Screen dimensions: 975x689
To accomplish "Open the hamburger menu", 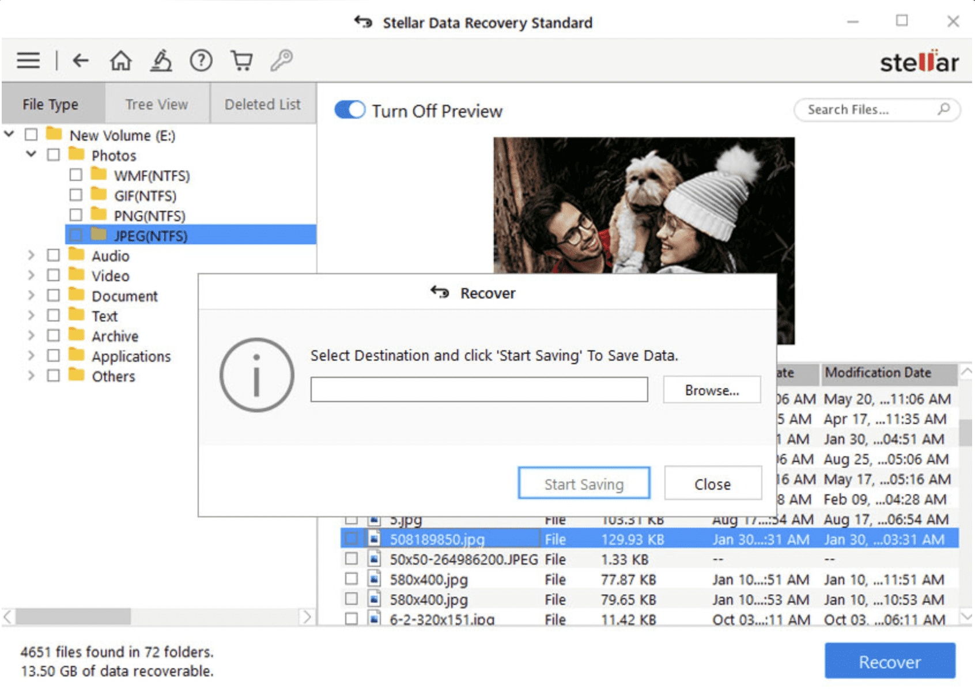I will click(x=28, y=60).
